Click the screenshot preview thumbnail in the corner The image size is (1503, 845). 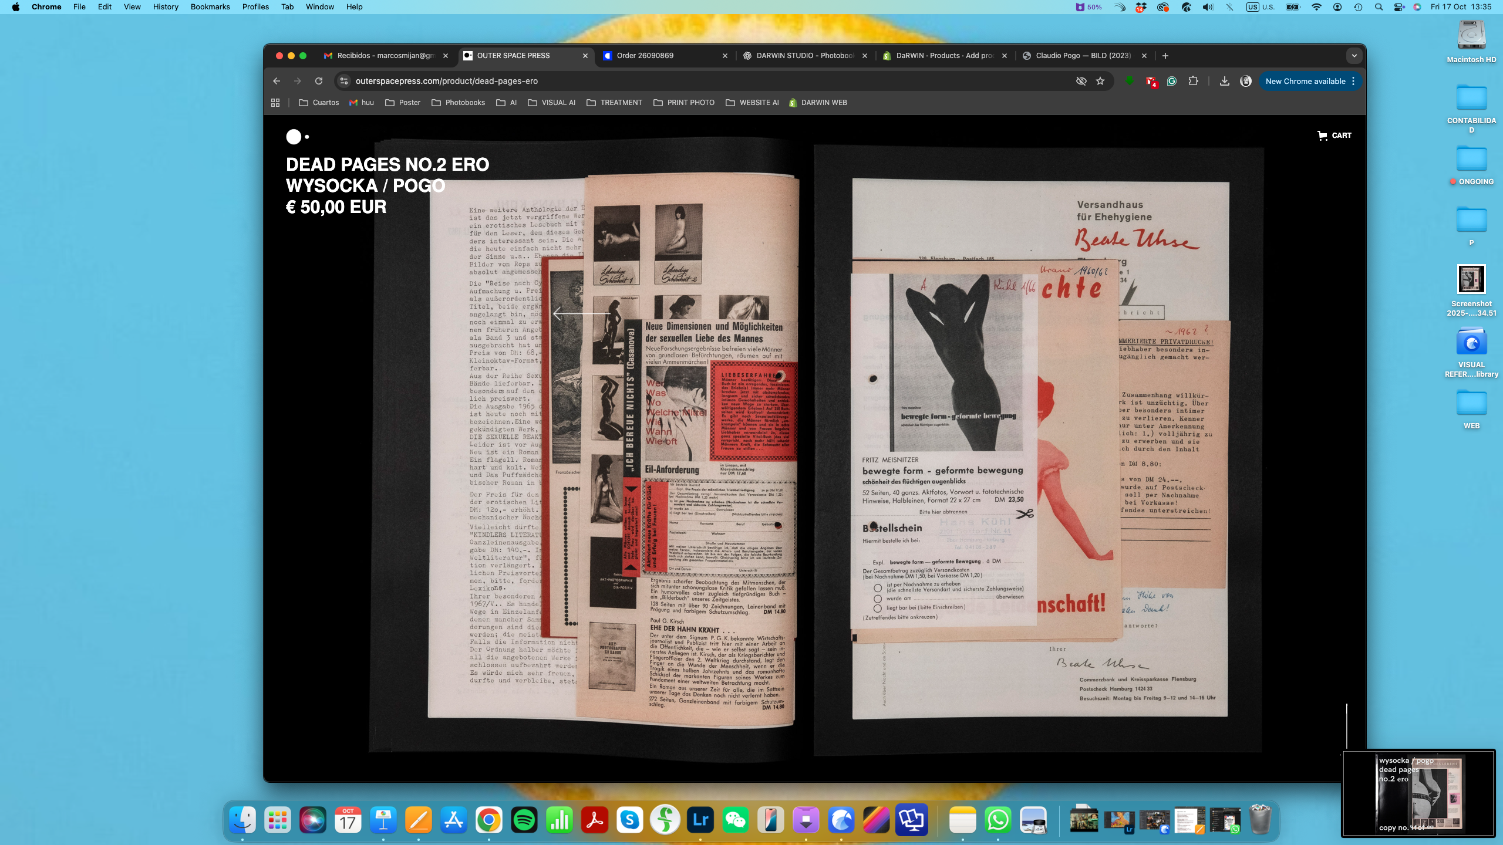[x=1418, y=793]
